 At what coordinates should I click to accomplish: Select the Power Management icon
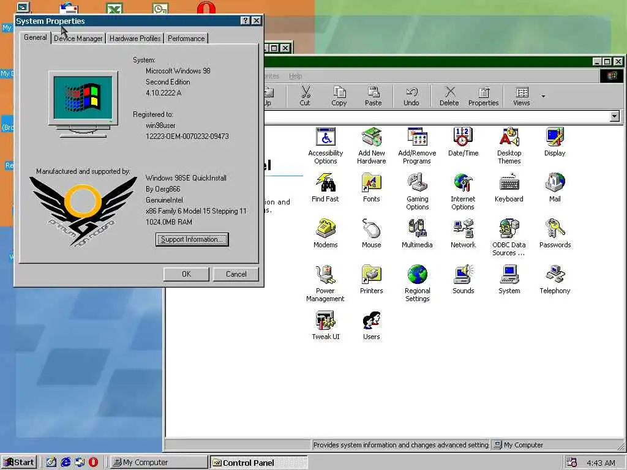coord(325,284)
